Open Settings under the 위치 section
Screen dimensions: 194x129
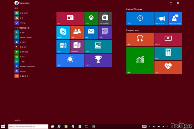(20, 23)
